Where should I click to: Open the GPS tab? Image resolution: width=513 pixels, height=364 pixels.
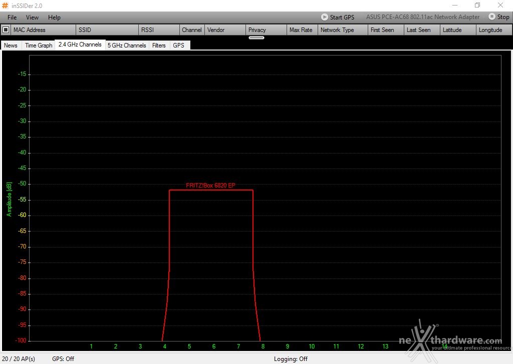179,45
